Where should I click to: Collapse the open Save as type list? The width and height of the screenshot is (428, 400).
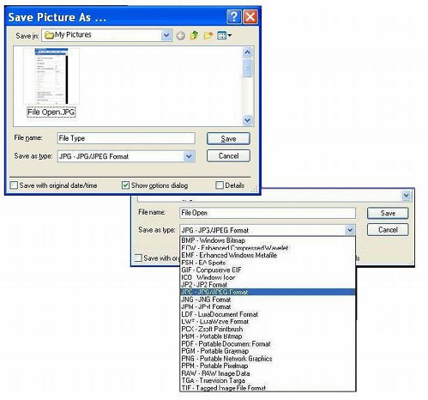(x=350, y=230)
